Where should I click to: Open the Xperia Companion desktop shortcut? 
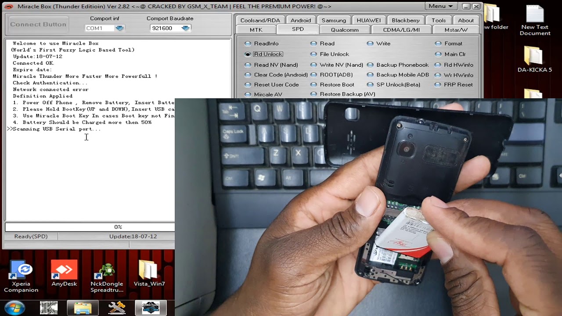tap(21, 276)
